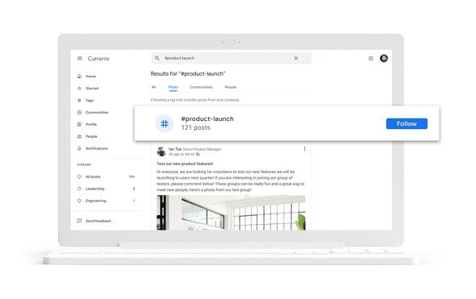The height and width of the screenshot is (299, 476).
Task: Open the Google apps grid
Action: coord(370,58)
